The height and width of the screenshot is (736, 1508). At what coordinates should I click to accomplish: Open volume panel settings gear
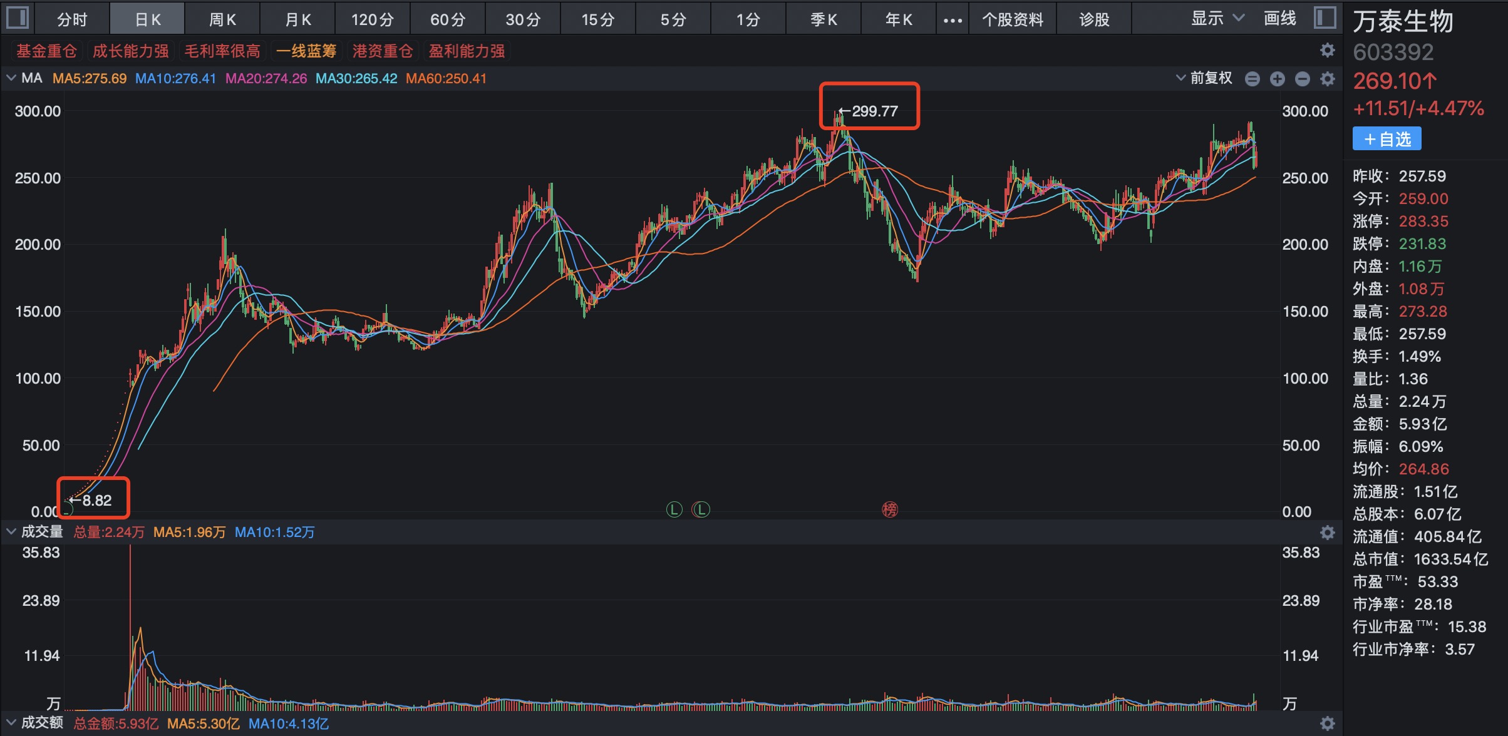pyautogui.click(x=1327, y=533)
